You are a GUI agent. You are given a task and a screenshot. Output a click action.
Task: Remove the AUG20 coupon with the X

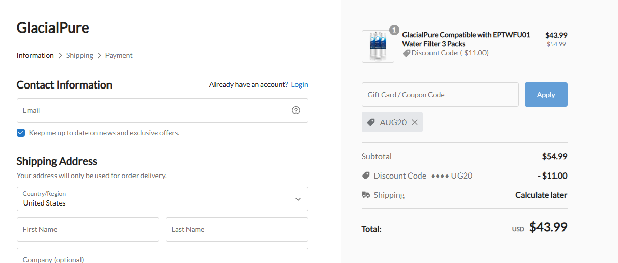click(x=414, y=122)
